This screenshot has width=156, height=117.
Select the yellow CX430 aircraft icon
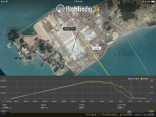point(93,53)
